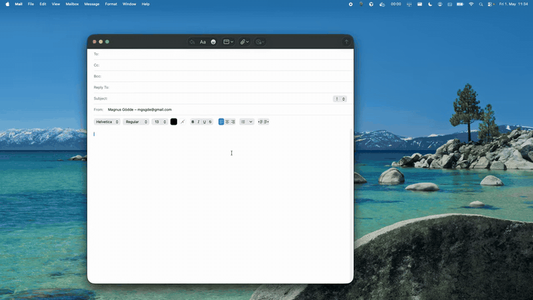Click the reply arrow icon in toolbar
The width and height of the screenshot is (533, 300).
(192, 42)
